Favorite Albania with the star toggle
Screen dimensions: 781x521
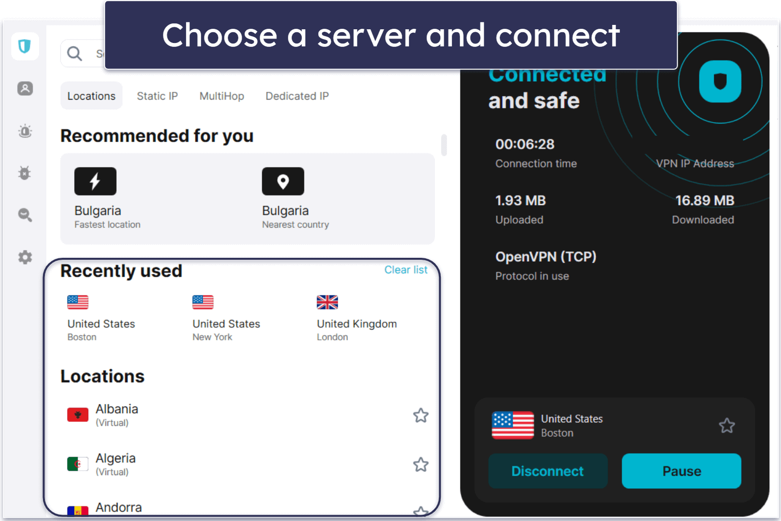pos(420,415)
